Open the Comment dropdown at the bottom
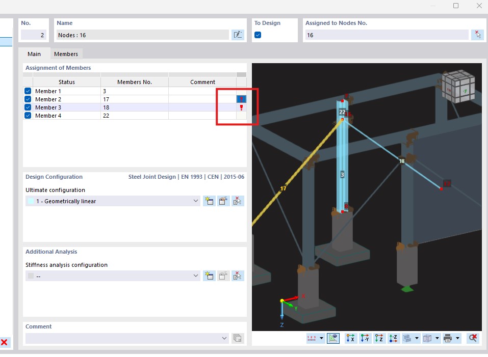Image resolution: width=488 pixels, height=357 pixels. [225, 338]
